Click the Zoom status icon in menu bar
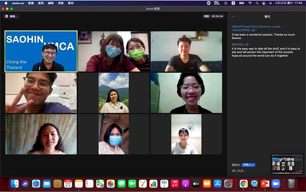The image size is (306, 192). pos(208,3)
